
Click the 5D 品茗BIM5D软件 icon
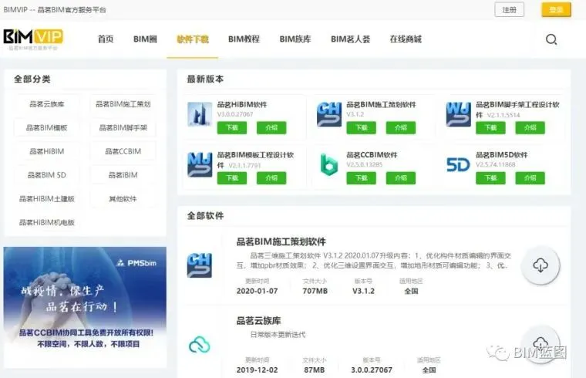458,164
